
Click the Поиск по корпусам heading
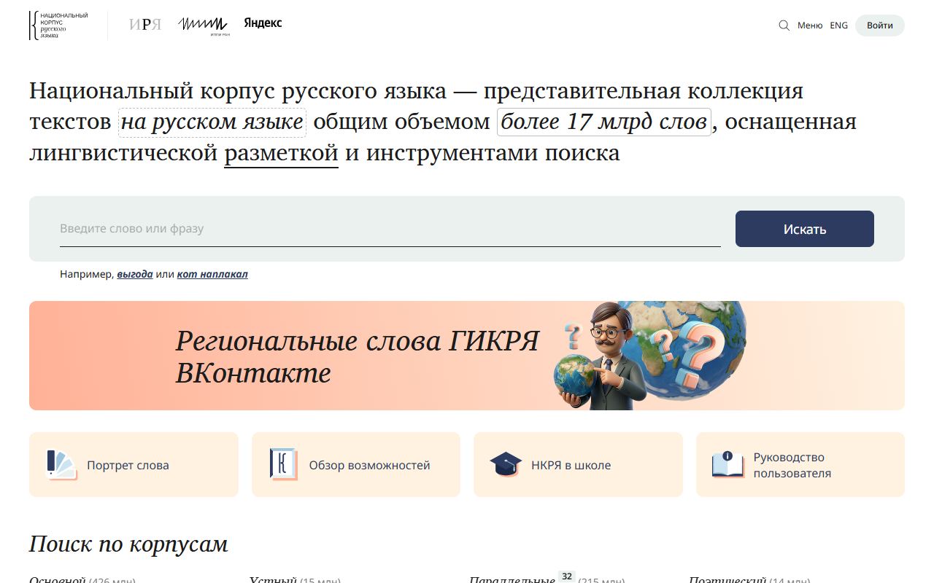(128, 544)
